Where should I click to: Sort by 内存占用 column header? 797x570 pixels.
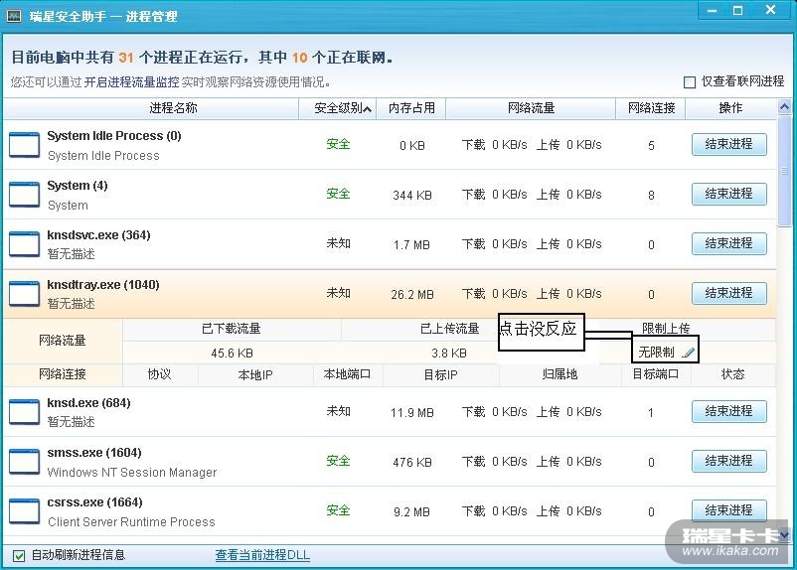[x=411, y=108]
